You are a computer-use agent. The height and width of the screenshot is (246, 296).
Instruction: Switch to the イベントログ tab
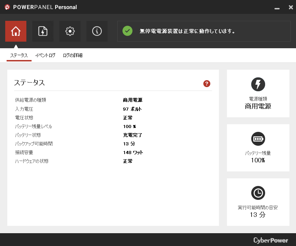(x=45, y=56)
